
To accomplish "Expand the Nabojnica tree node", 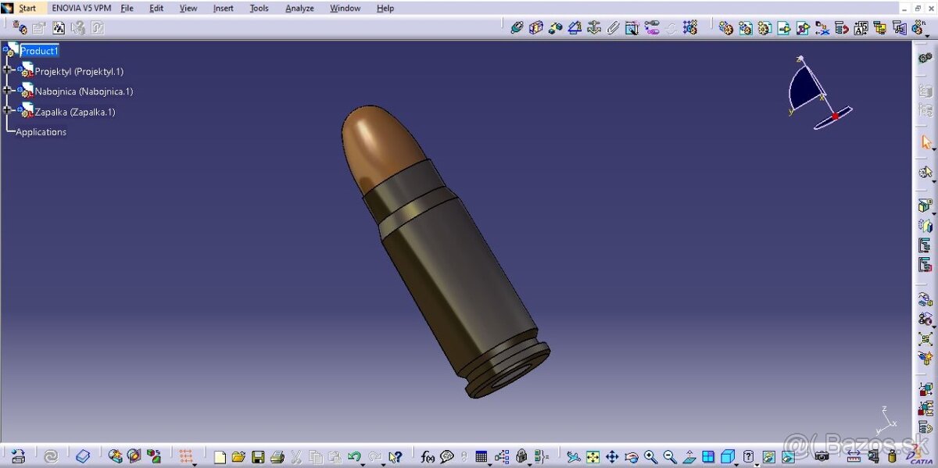I will pos(5,91).
